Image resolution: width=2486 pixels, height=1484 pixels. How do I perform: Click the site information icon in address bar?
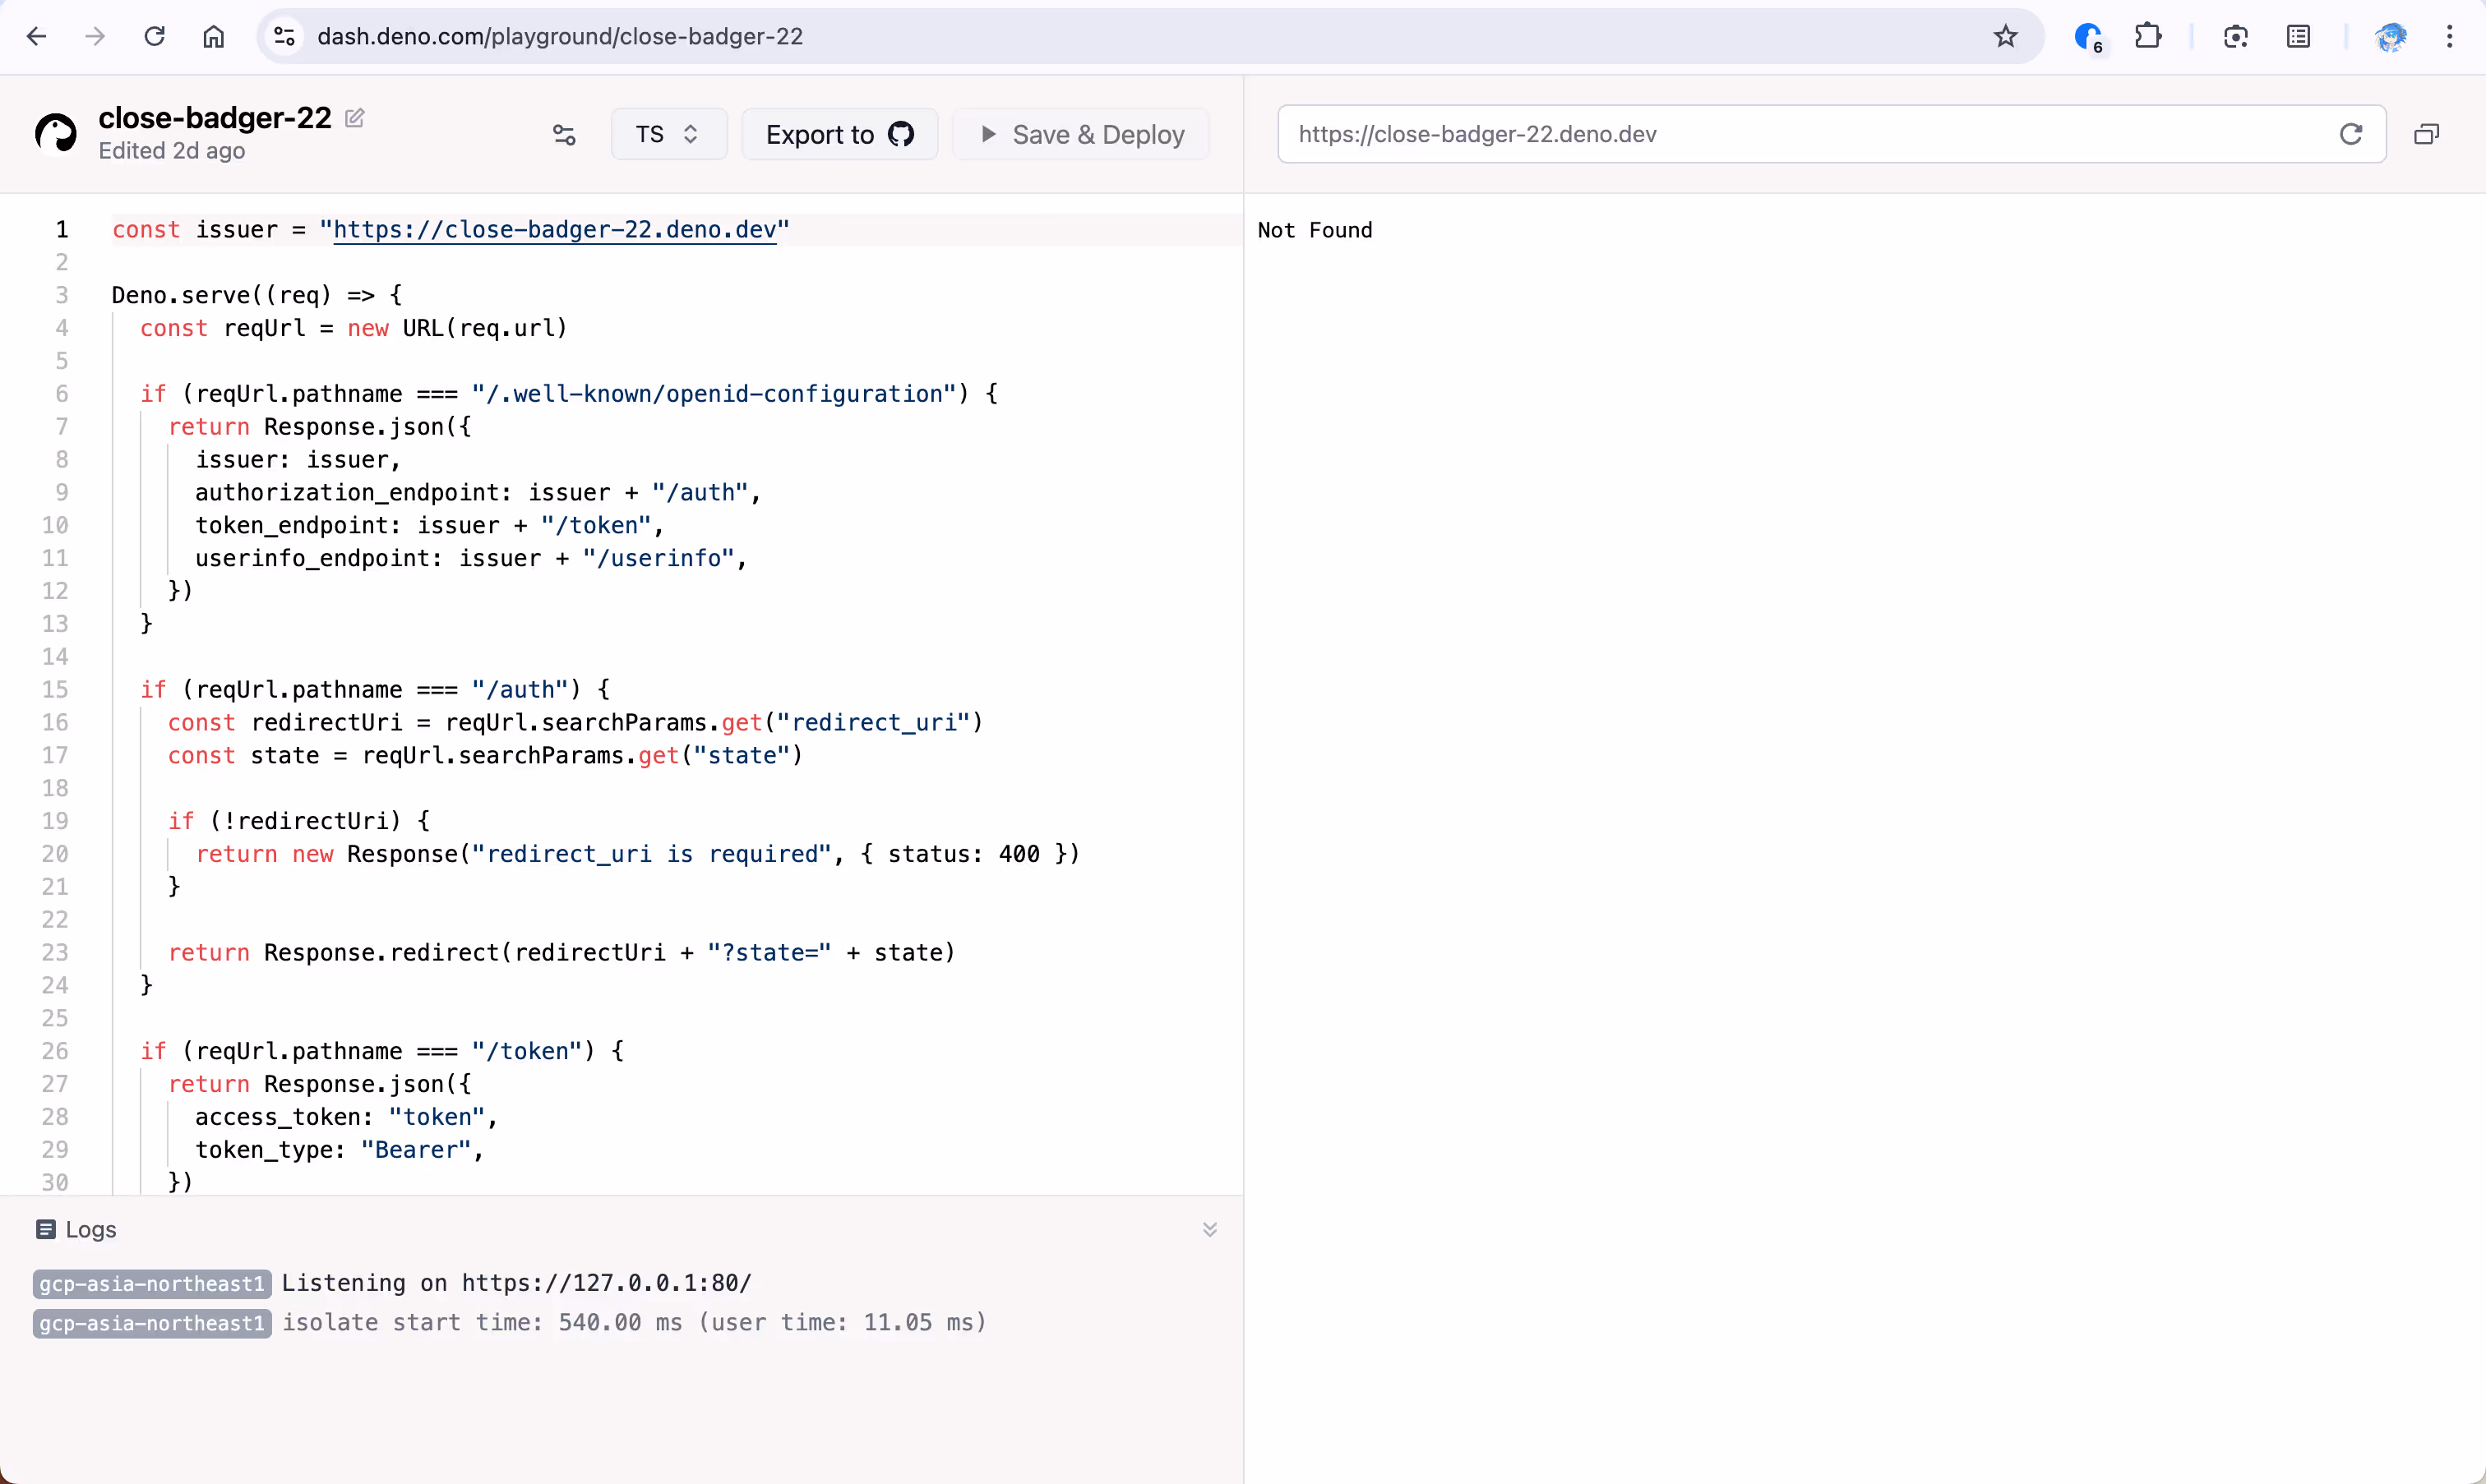[x=284, y=37]
